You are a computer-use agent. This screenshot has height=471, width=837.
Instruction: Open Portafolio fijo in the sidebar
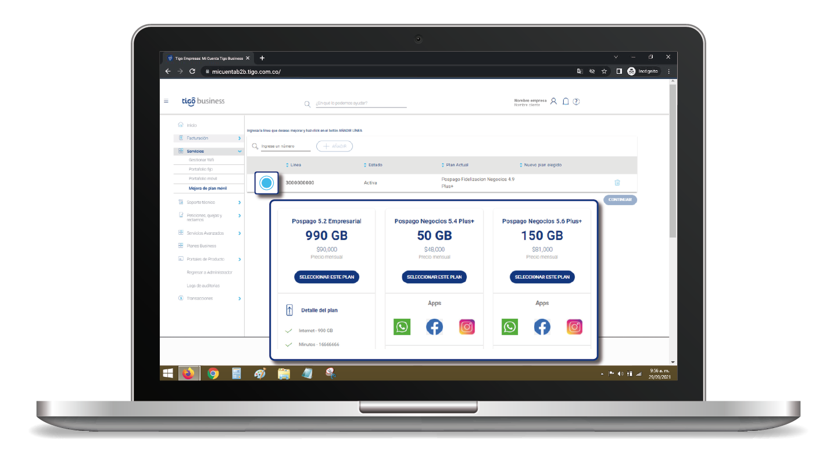click(x=201, y=169)
